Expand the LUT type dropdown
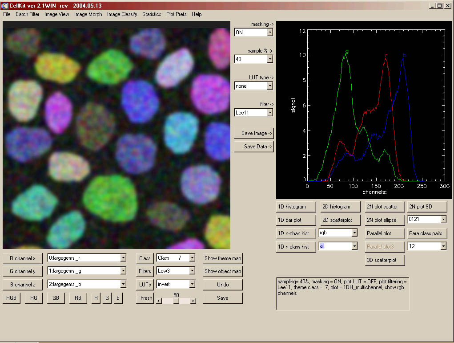Screen dimensions: 454x343 click(270, 86)
